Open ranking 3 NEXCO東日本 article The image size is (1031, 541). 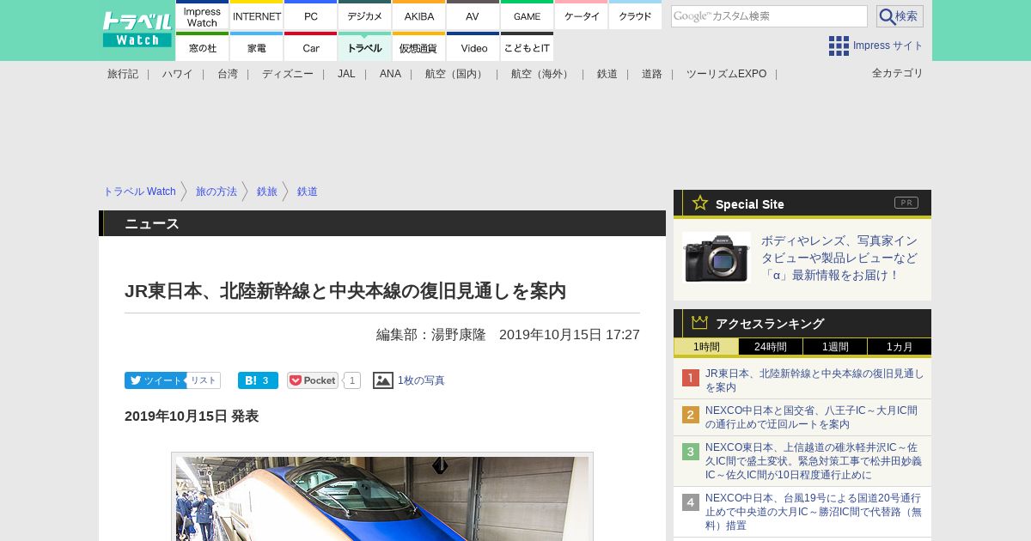(x=814, y=461)
